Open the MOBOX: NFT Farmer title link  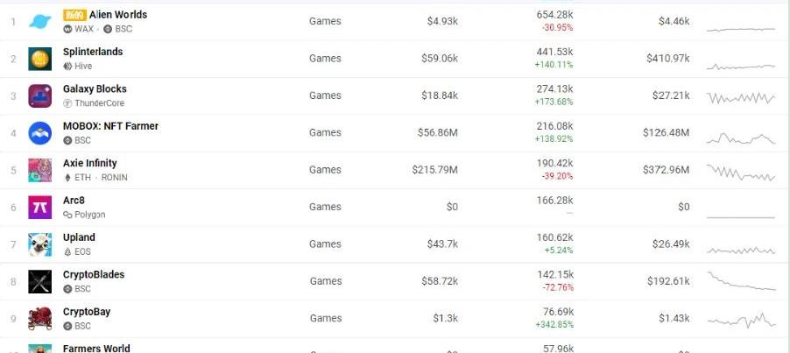pyautogui.click(x=111, y=126)
